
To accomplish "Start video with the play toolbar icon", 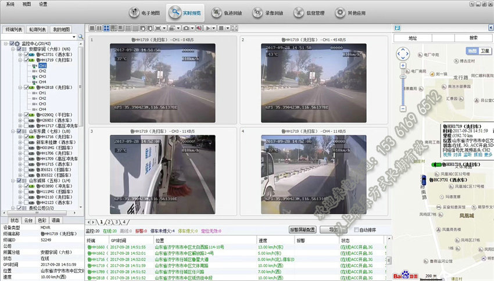I will coord(208,28).
